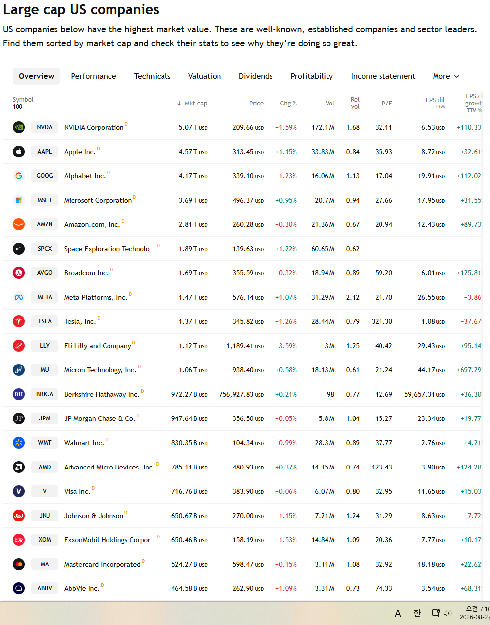Click the Microsoft logo icon
The width and height of the screenshot is (490, 625).
[x=19, y=200]
